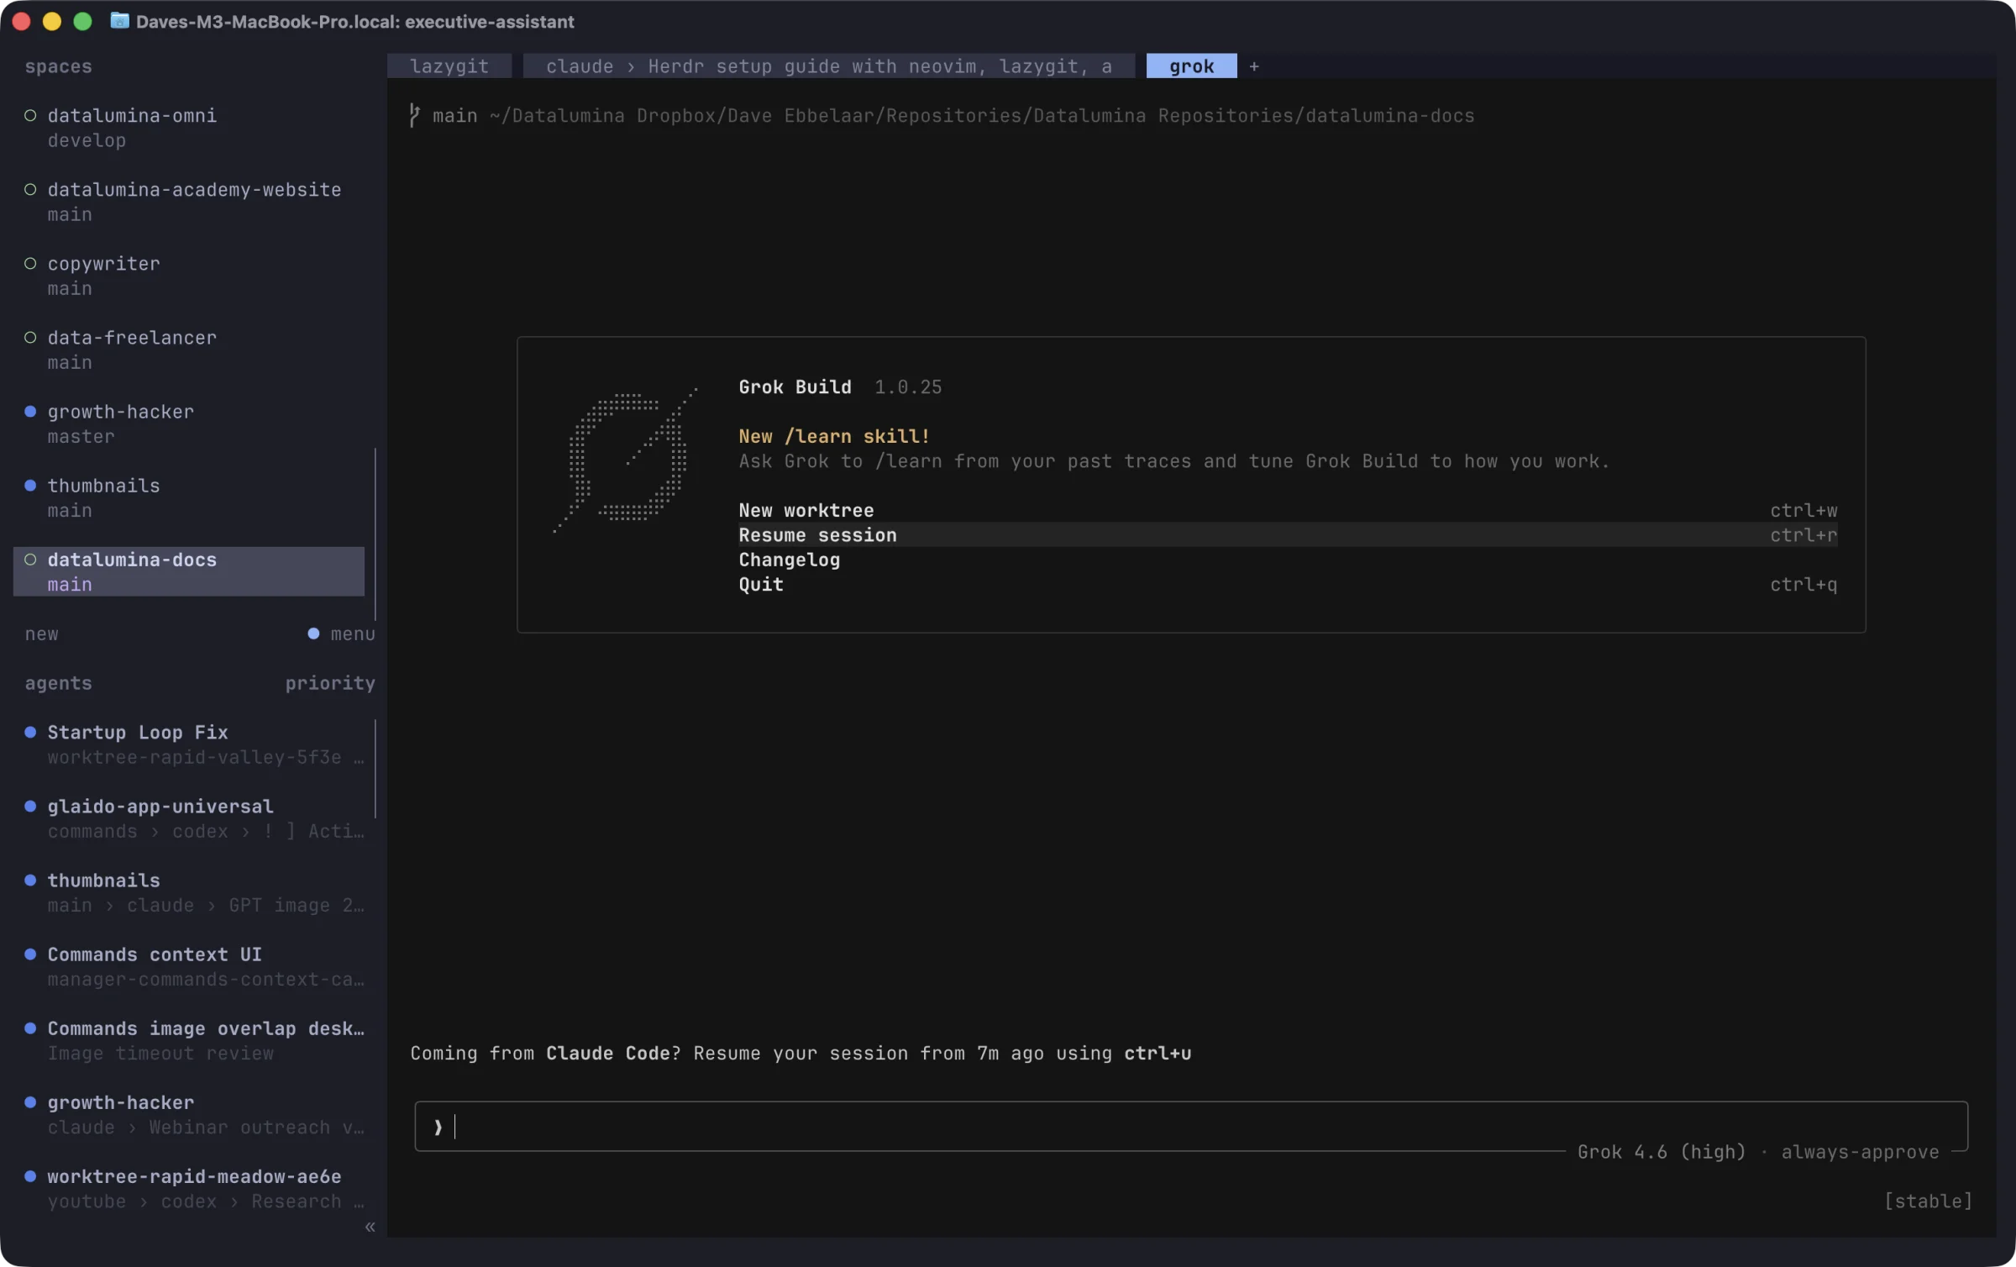Collapse the sidebar with double chevron
The width and height of the screenshot is (2016, 1267).
370,1227
